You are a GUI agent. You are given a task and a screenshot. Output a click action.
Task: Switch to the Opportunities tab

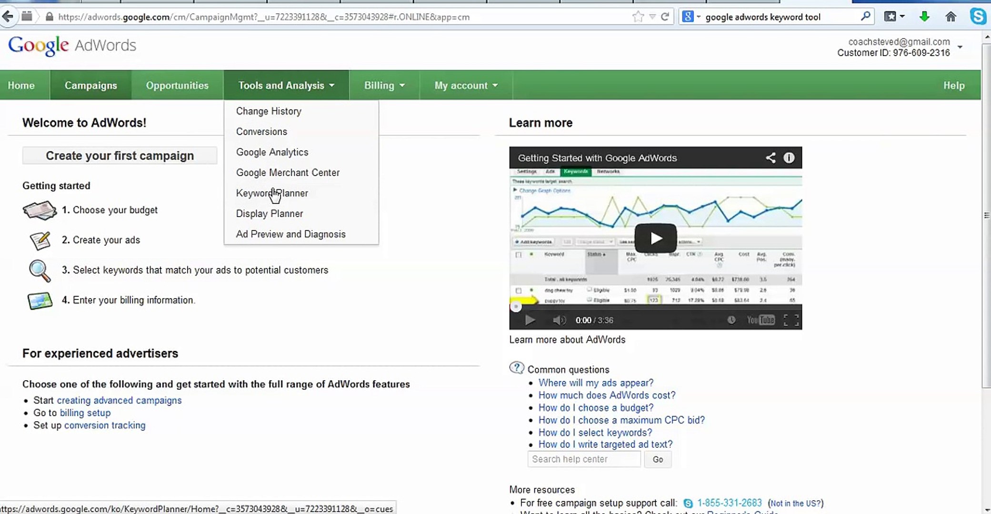177,86
